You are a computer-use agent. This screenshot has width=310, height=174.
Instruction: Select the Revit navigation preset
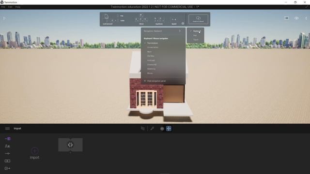click(149, 52)
